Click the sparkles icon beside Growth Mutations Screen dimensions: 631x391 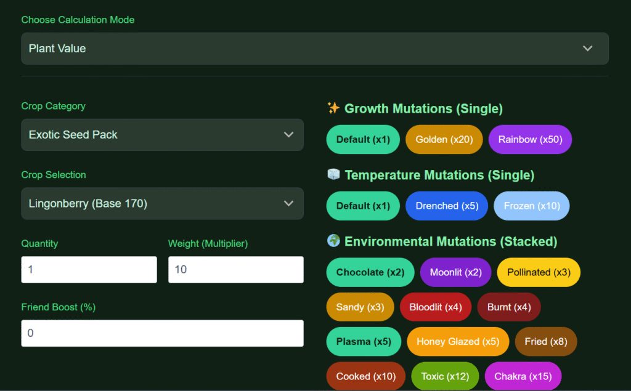click(333, 108)
